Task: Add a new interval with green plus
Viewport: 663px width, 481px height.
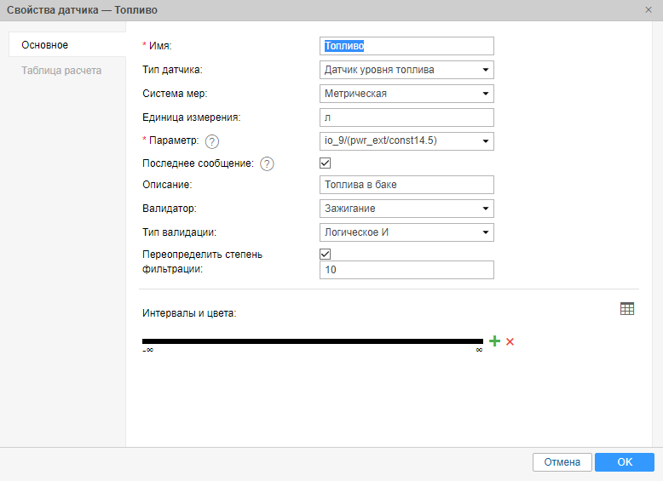Action: click(494, 341)
